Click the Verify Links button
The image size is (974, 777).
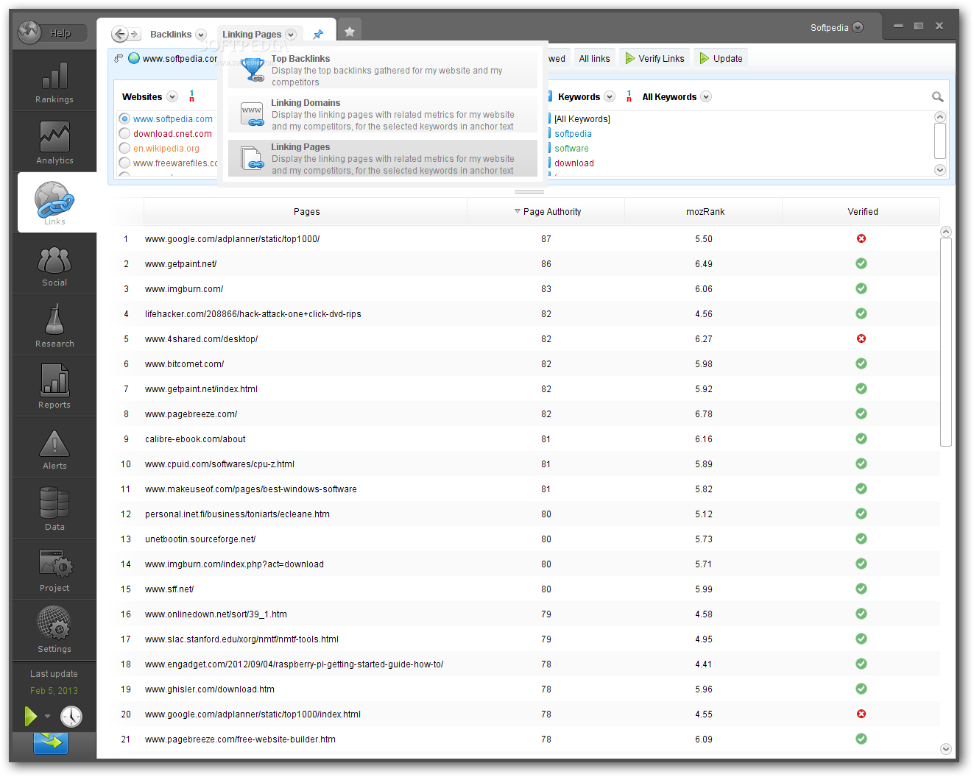point(654,58)
